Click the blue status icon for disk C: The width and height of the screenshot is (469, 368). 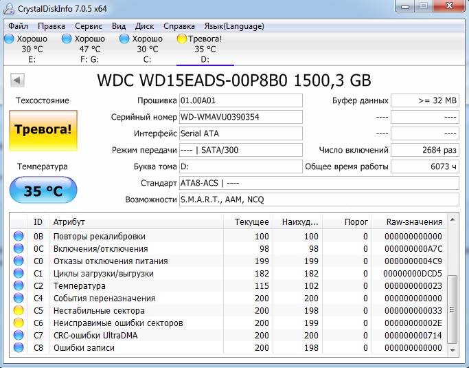tap(124, 39)
